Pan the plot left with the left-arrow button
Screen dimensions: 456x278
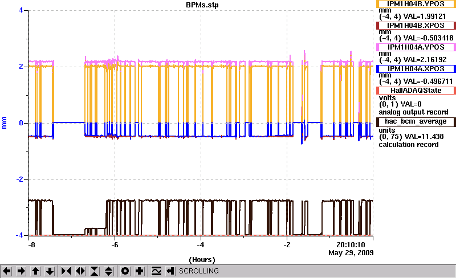tap(7, 271)
